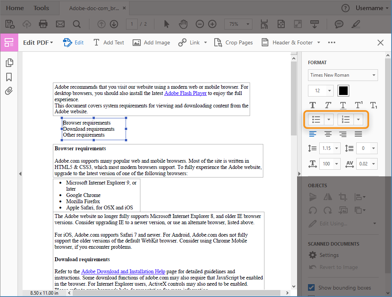Search the document with the magnifier icon
392x297 pixels.
point(77,24)
